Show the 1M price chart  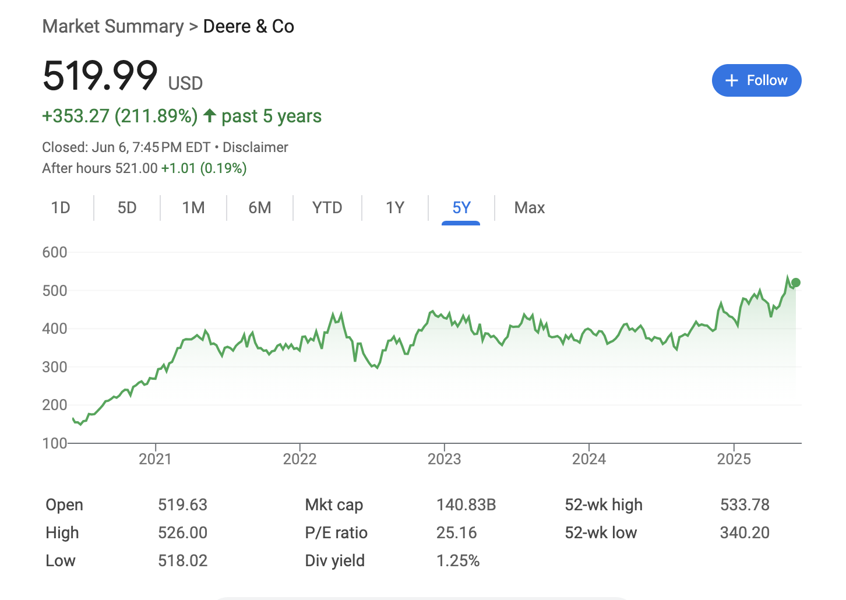[193, 208]
